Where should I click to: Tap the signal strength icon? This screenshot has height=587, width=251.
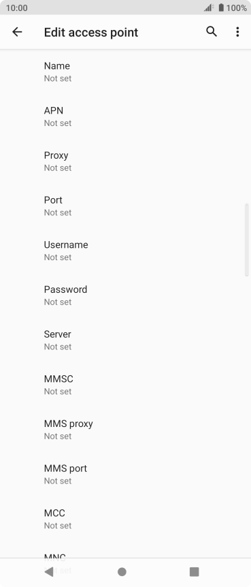click(209, 7)
